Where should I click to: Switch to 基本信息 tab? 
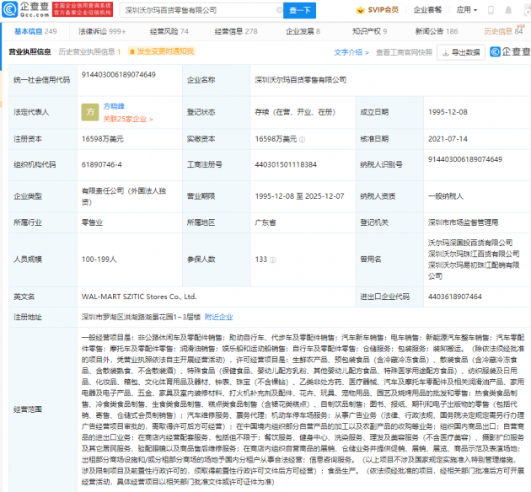pyautogui.click(x=35, y=31)
